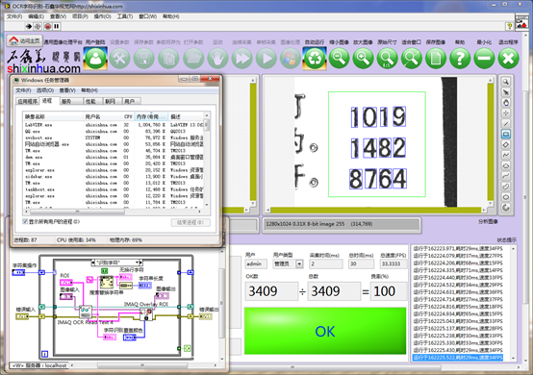Open the 用户类型 dropdown showing 管理员
This screenshot has height=375, width=533.
click(299, 263)
